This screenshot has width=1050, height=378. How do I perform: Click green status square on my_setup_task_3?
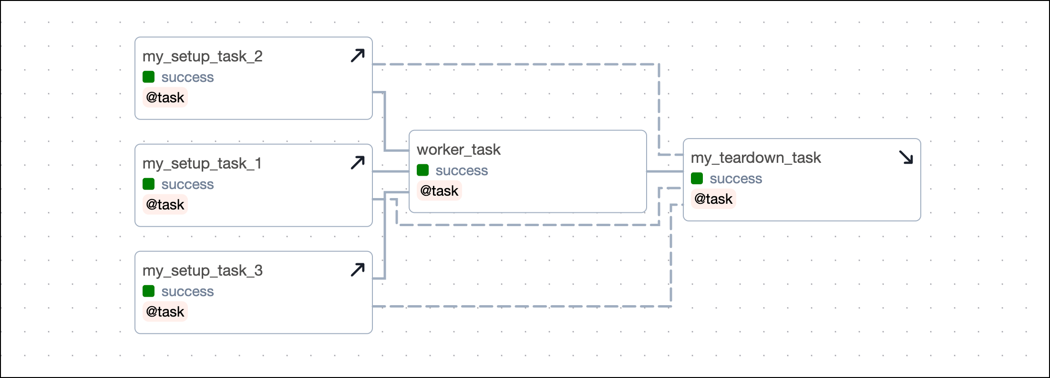point(148,291)
